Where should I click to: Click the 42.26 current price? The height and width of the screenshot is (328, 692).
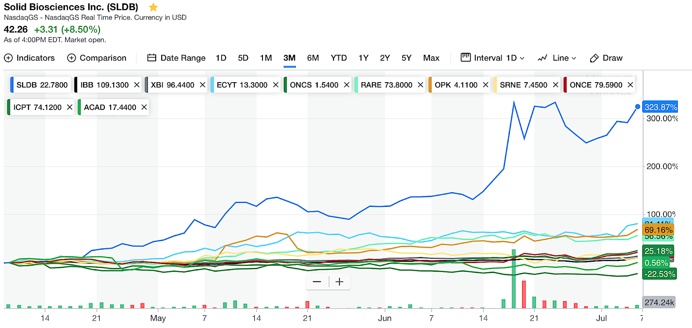pyautogui.click(x=16, y=29)
